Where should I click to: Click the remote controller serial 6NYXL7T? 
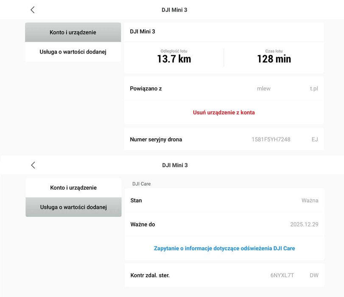[282, 275]
